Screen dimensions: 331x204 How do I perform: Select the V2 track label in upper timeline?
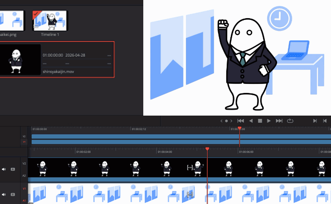pyautogui.click(x=24, y=136)
